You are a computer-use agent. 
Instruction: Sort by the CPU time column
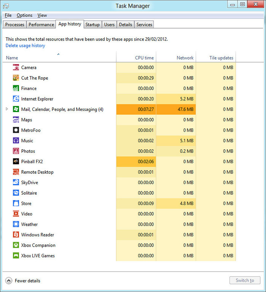click(x=136, y=57)
